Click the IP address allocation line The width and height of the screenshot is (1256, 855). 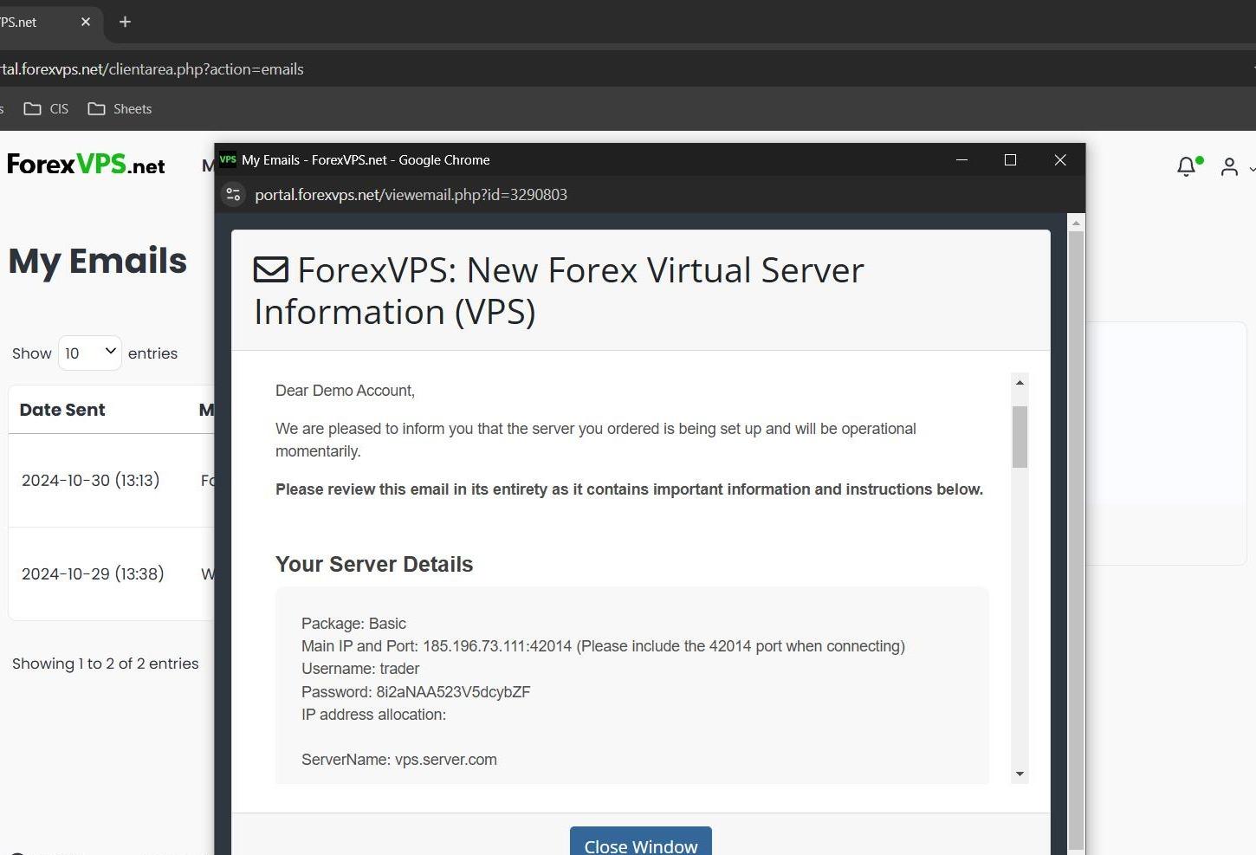point(373,715)
